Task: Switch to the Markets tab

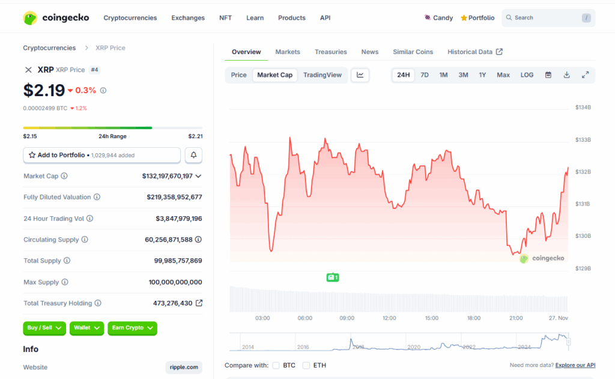Action: 288,52
